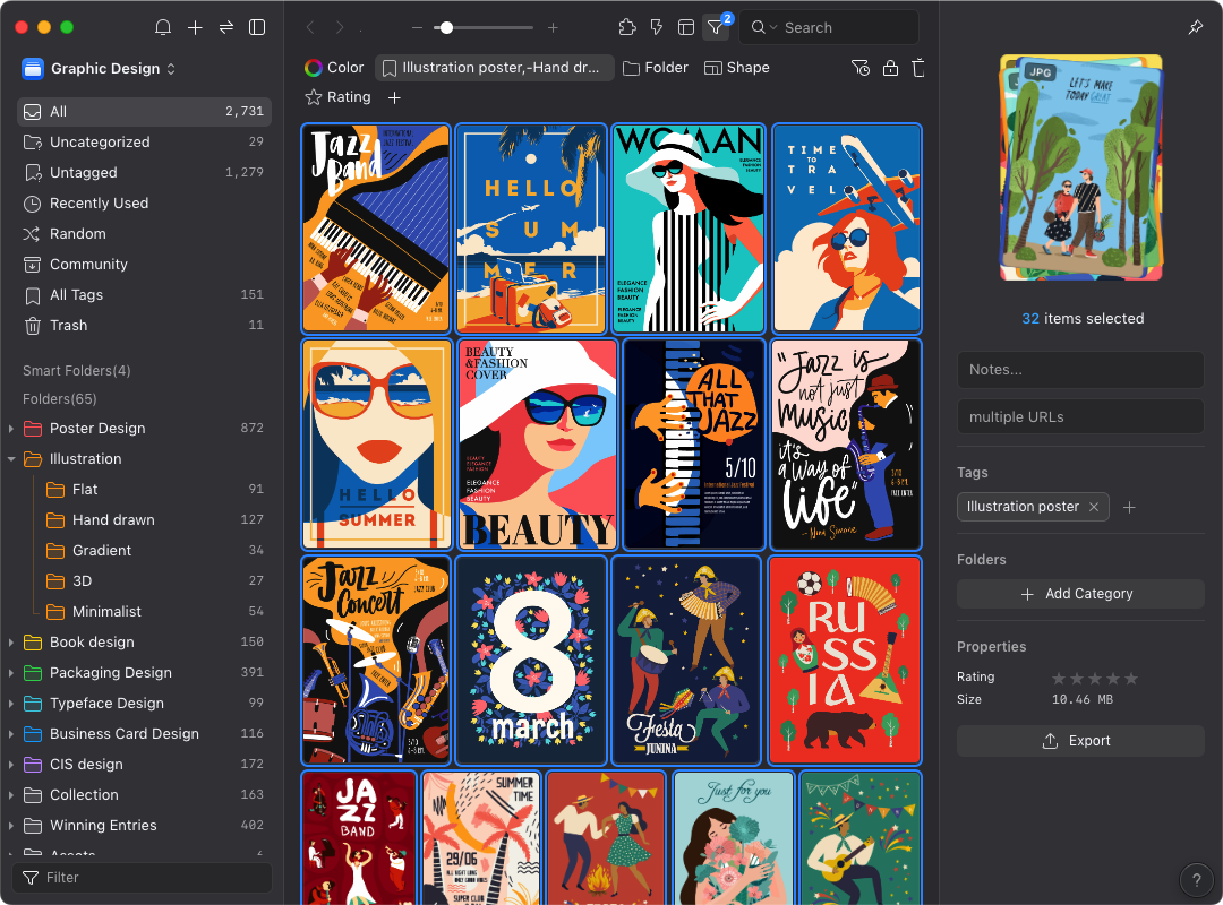The width and height of the screenshot is (1223, 905).
Task: Expand the Business Card Design folder
Action: pyautogui.click(x=11, y=734)
